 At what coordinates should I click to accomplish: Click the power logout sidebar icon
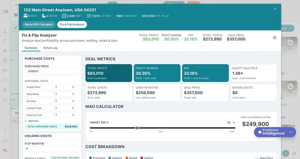tap(5, 99)
